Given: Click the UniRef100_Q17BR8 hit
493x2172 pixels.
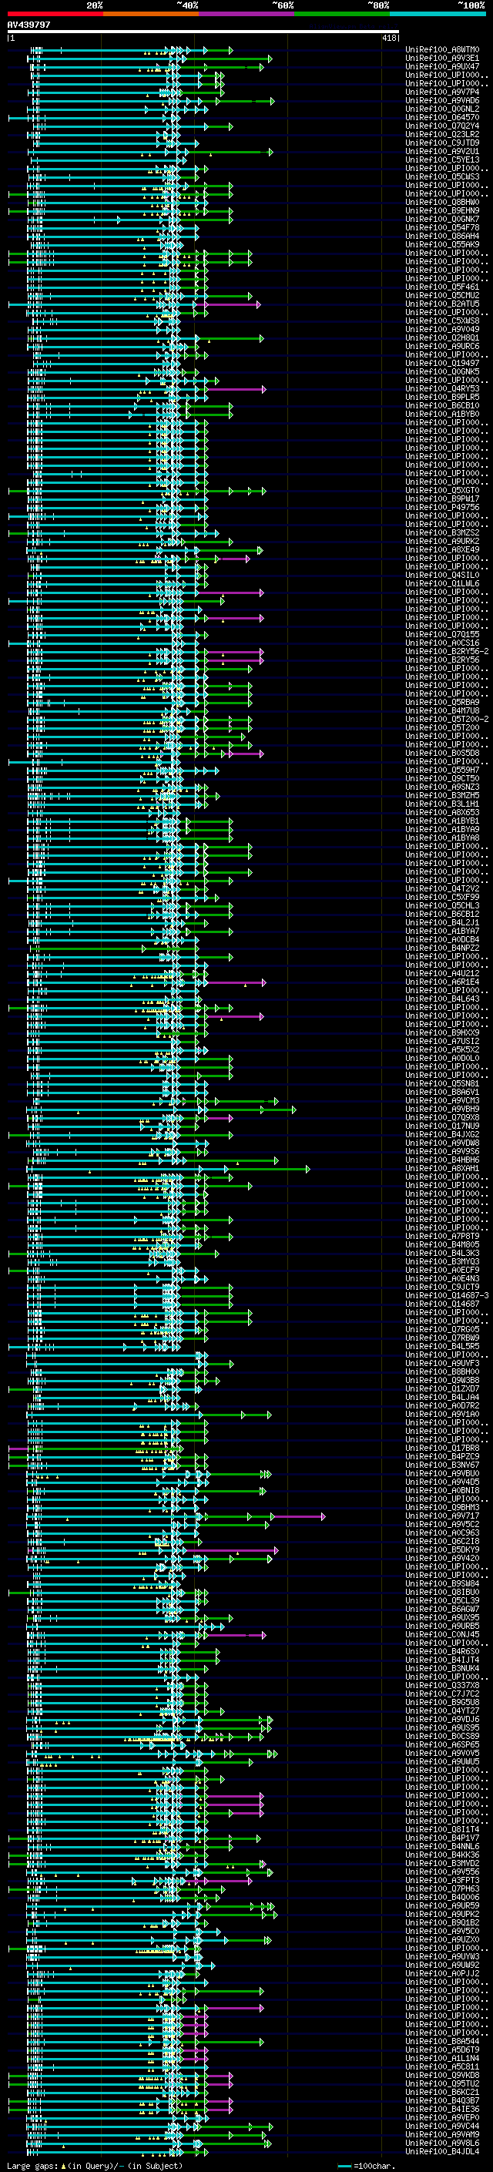Looking at the screenshot, I should coord(442,1448).
